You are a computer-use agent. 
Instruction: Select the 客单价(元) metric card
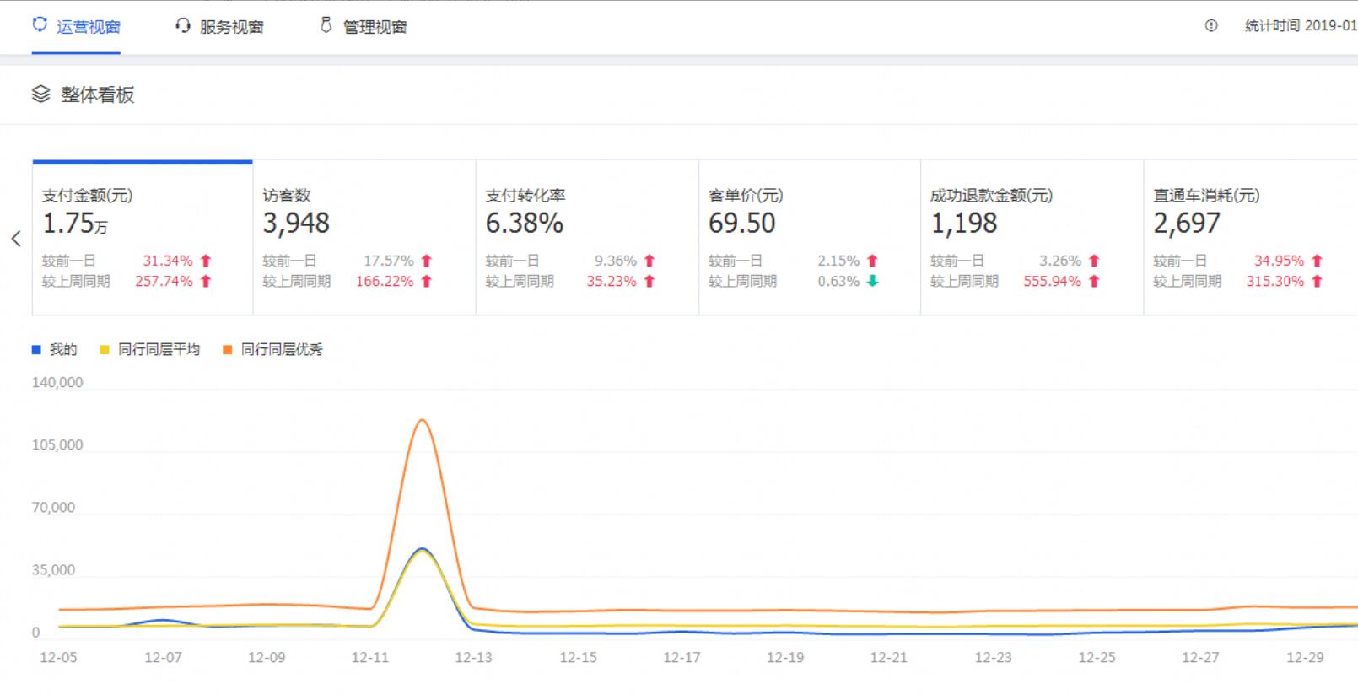pos(810,238)
